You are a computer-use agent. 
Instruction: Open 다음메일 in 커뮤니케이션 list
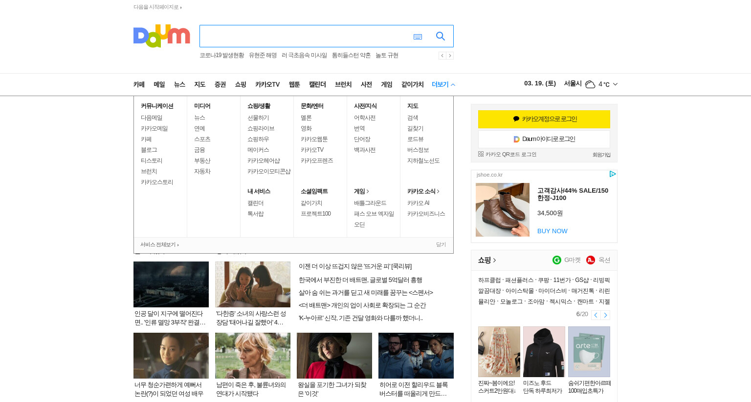(x=152, y=118)
